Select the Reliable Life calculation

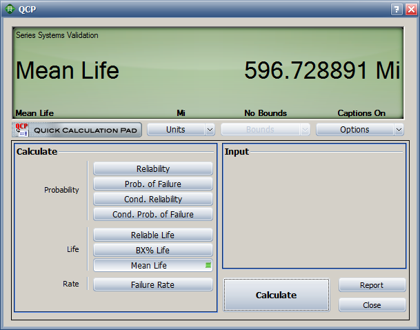(153, 235)
